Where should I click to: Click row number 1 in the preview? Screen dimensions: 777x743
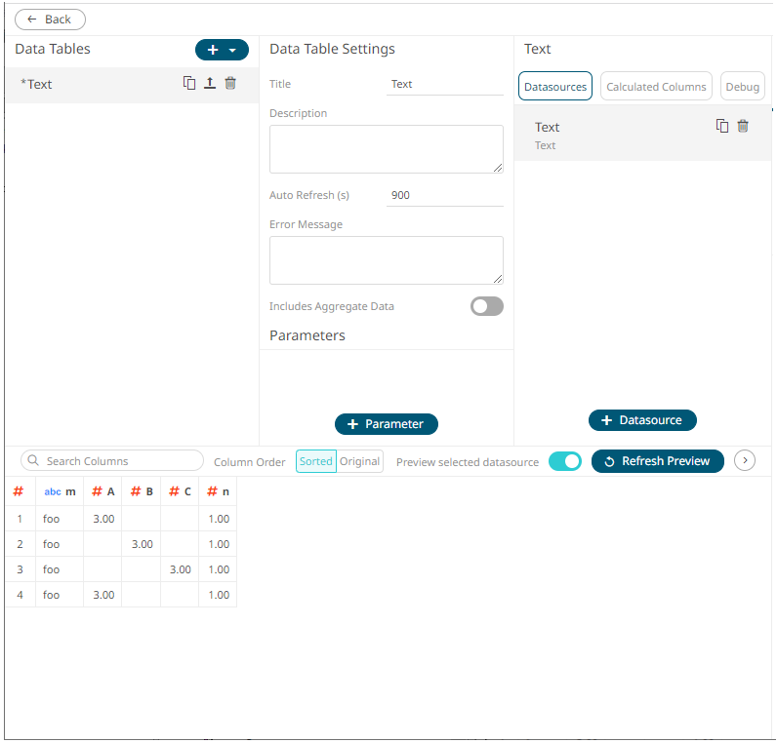20,519
